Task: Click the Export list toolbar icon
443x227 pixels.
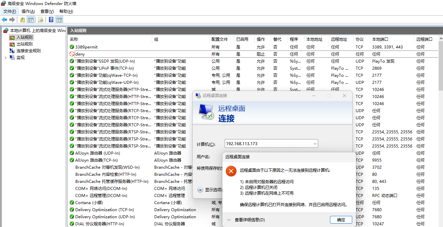Action: tap(41, 20)
